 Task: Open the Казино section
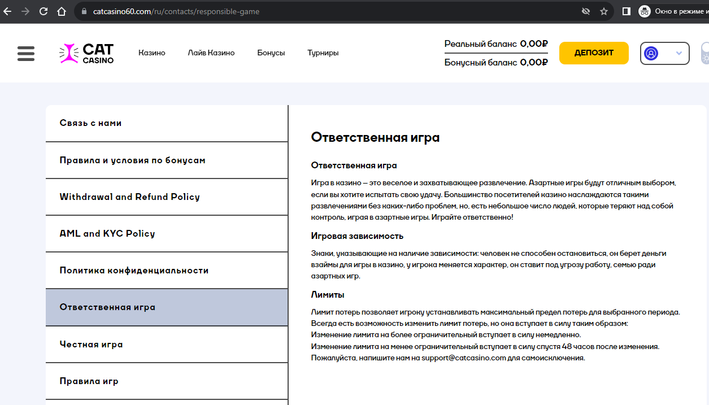coord(152,53)
